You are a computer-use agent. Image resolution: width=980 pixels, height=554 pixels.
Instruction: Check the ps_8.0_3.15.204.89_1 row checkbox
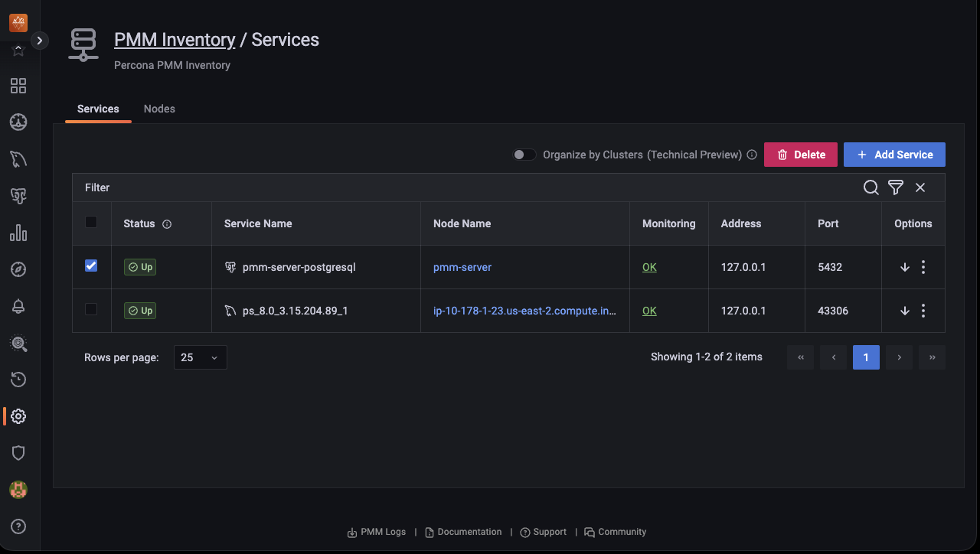(x=91, y=309)
